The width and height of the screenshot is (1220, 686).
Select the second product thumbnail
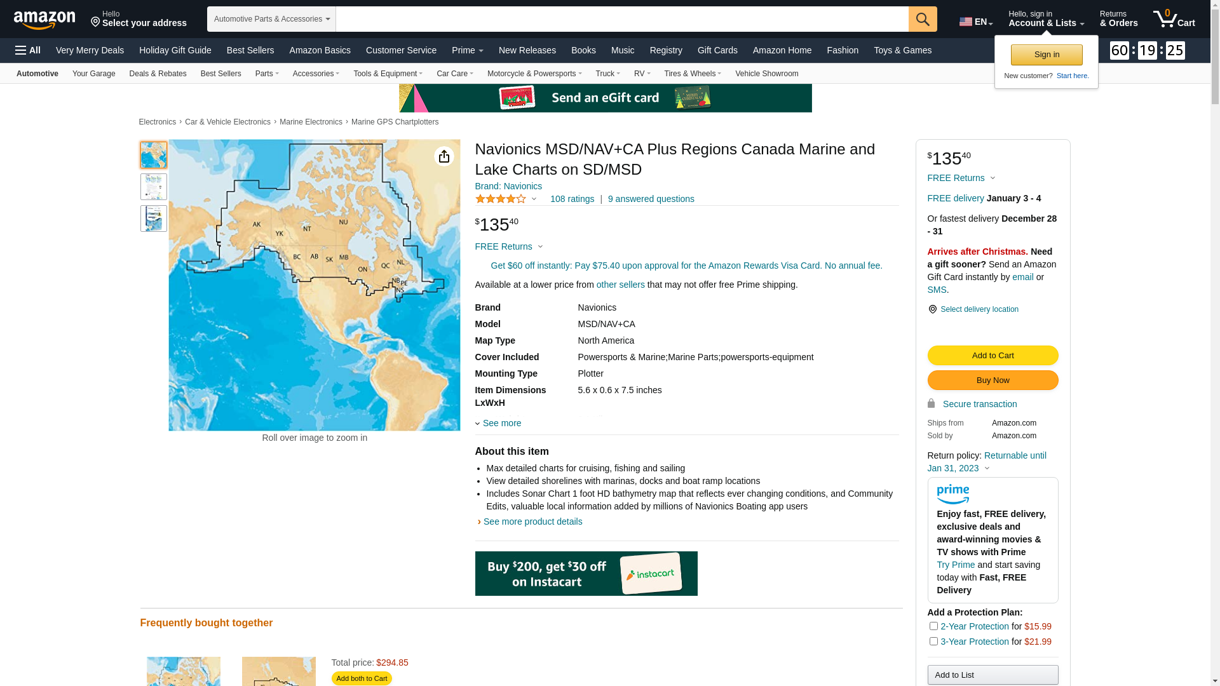154,187
